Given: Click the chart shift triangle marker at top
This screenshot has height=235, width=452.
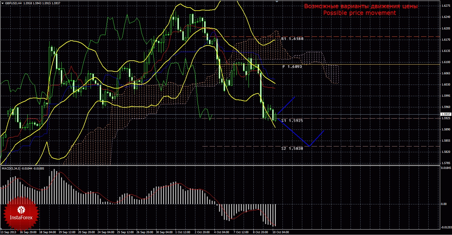Looking at the screenshot, I should [276, 2].
